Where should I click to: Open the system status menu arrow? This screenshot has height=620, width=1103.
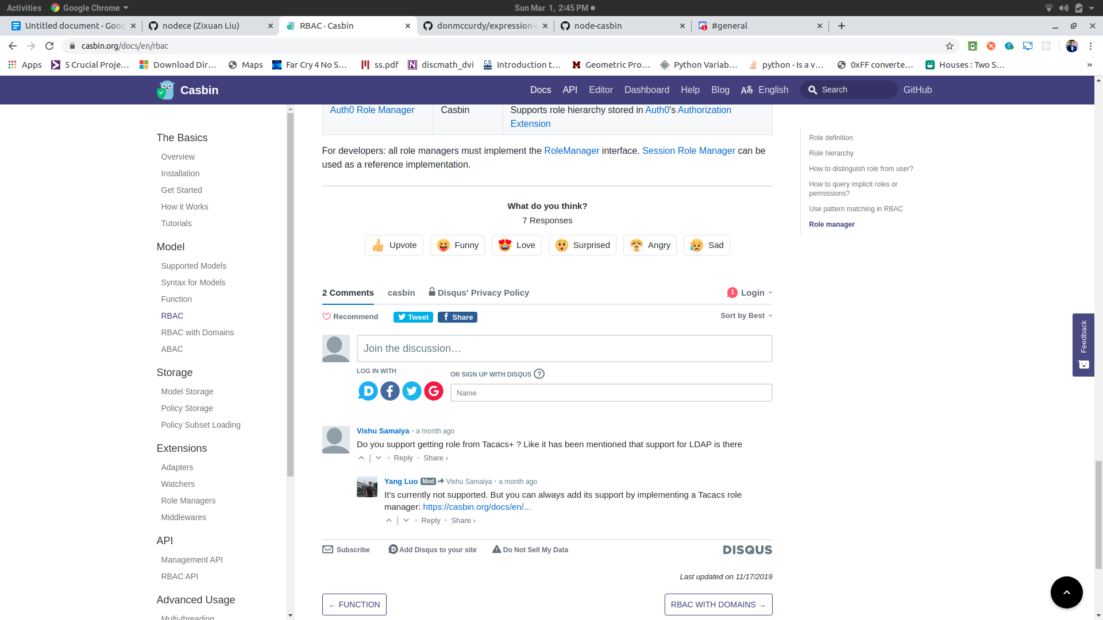click(x=1092, y=8)
